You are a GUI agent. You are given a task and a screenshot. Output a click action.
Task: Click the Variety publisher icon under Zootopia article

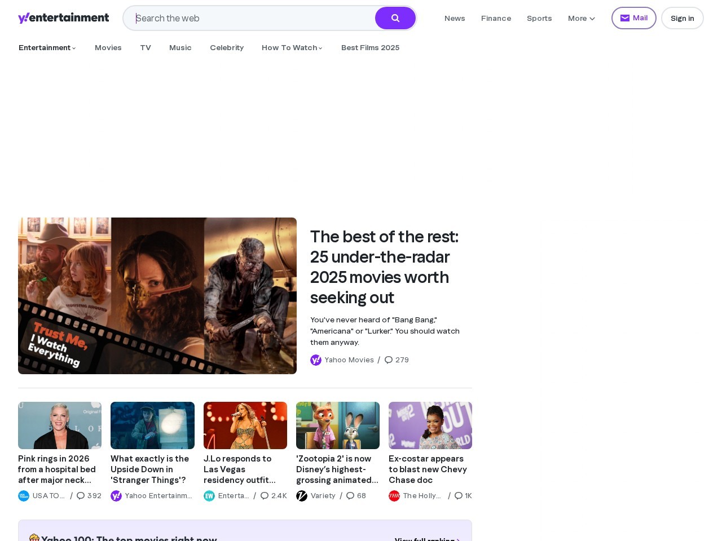tap(302, 496)
